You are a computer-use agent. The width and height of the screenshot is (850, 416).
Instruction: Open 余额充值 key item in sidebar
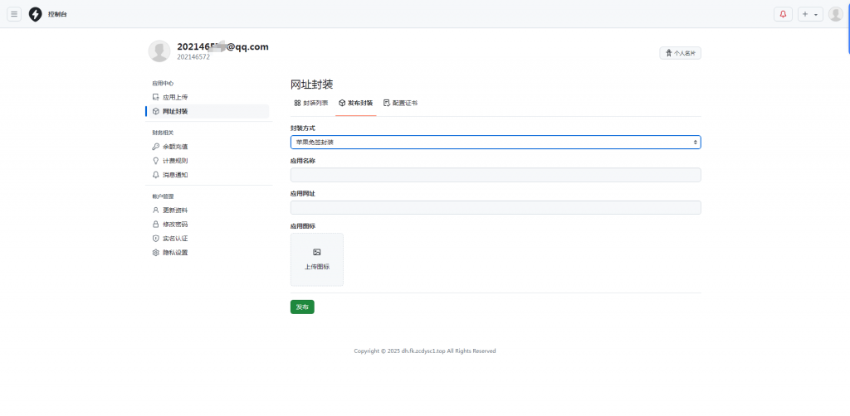[x=207, y=147]
